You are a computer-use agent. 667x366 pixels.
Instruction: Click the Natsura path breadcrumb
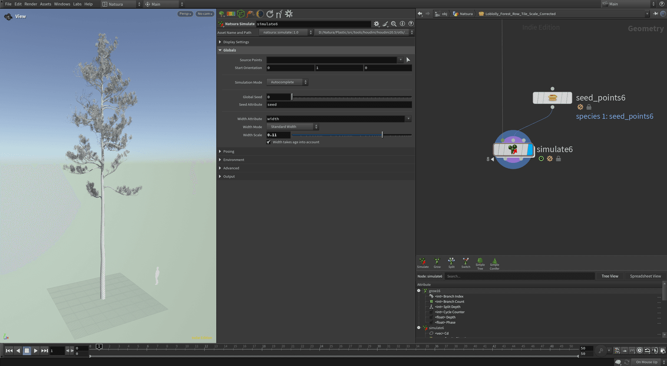[x=463, y=14]
